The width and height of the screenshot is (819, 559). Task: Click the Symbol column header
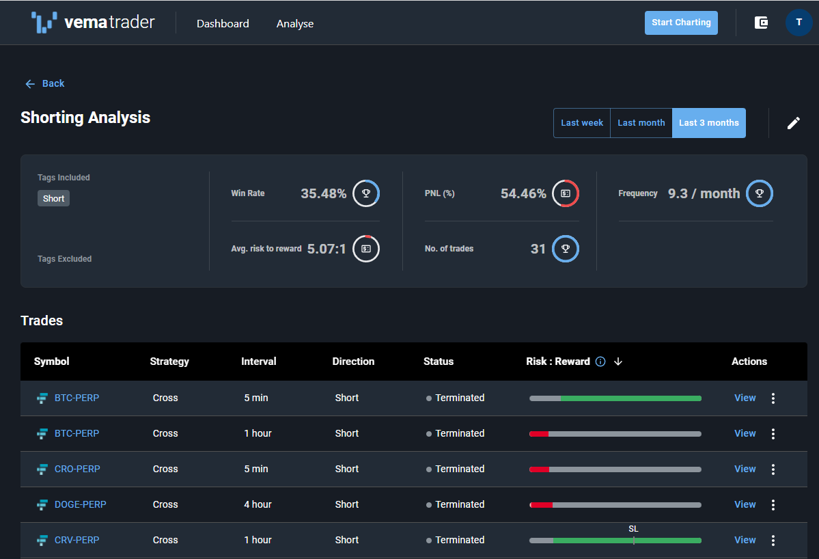(52, 362)
